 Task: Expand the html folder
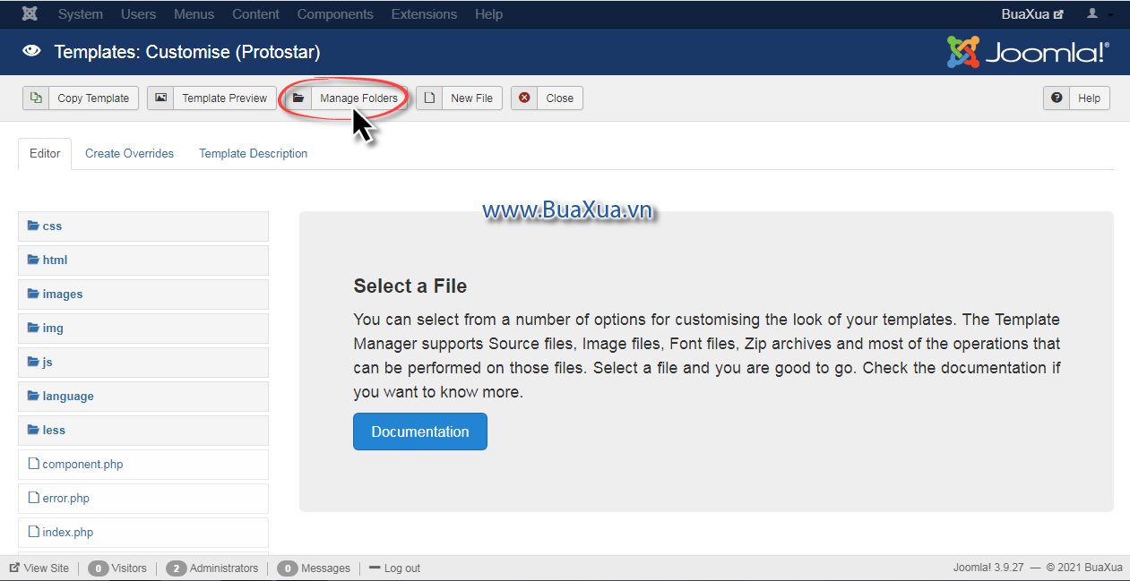click(143, 261)
